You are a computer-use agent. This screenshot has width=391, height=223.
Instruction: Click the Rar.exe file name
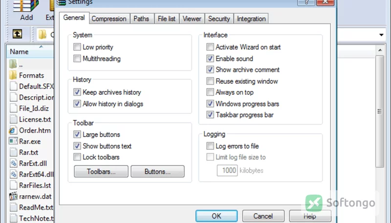pos(30,141)
